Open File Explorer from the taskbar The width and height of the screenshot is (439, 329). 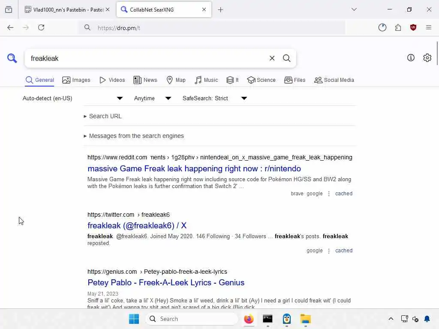305,319
